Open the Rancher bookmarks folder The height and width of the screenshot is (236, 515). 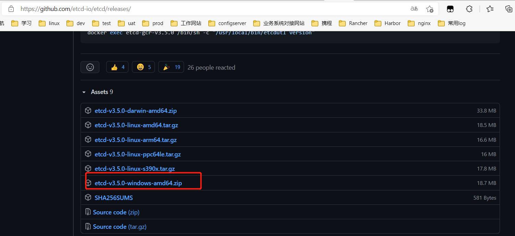(353, 23)
